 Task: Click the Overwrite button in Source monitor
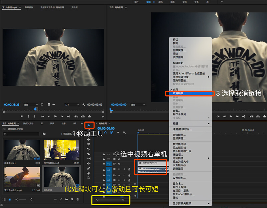83,116
